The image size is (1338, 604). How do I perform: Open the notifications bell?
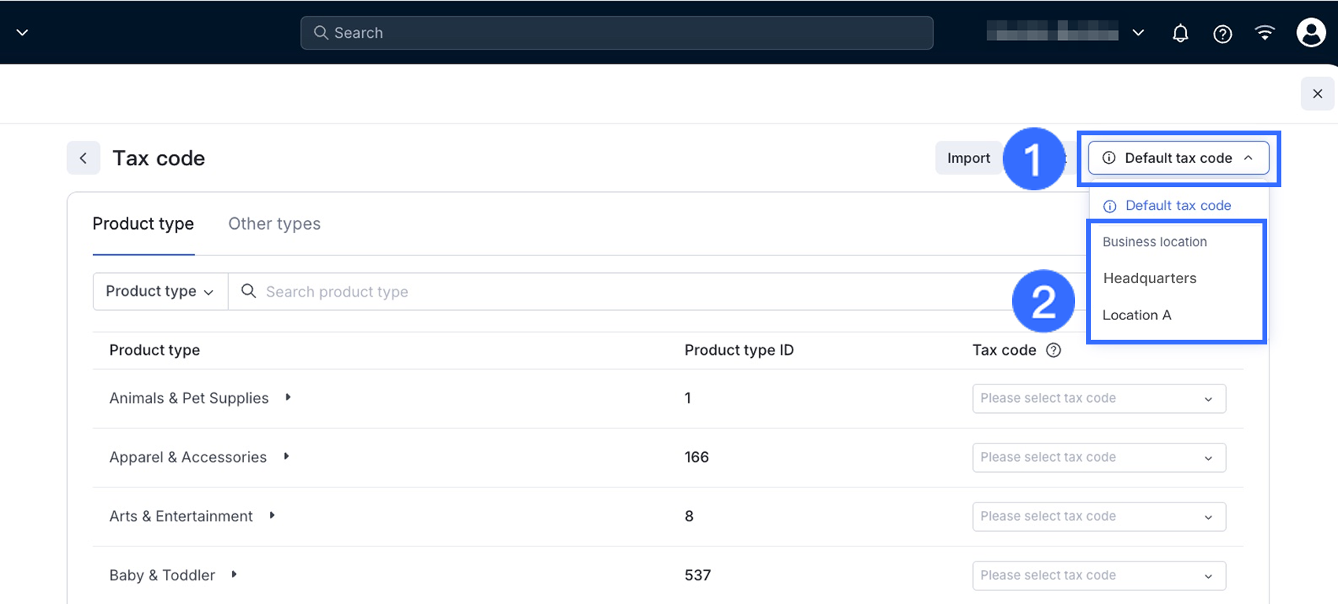[1180, 33]
